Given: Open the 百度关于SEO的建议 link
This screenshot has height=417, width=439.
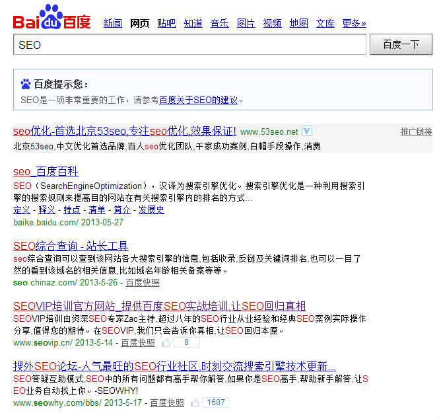Looking at the screenshot, I should click(198, 100).
